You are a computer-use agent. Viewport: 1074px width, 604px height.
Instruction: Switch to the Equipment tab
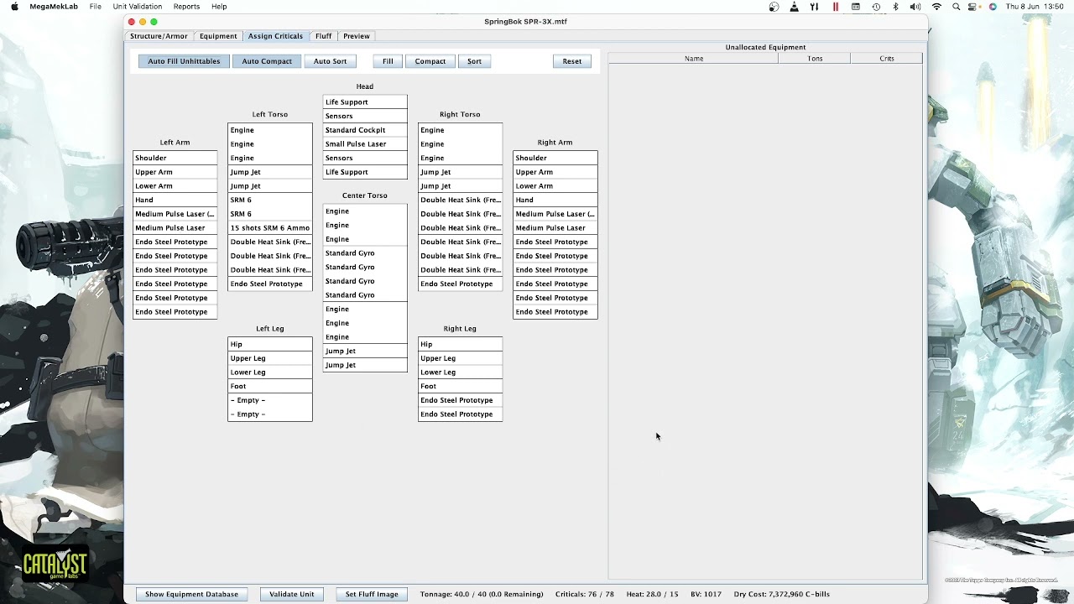(218, 36)
